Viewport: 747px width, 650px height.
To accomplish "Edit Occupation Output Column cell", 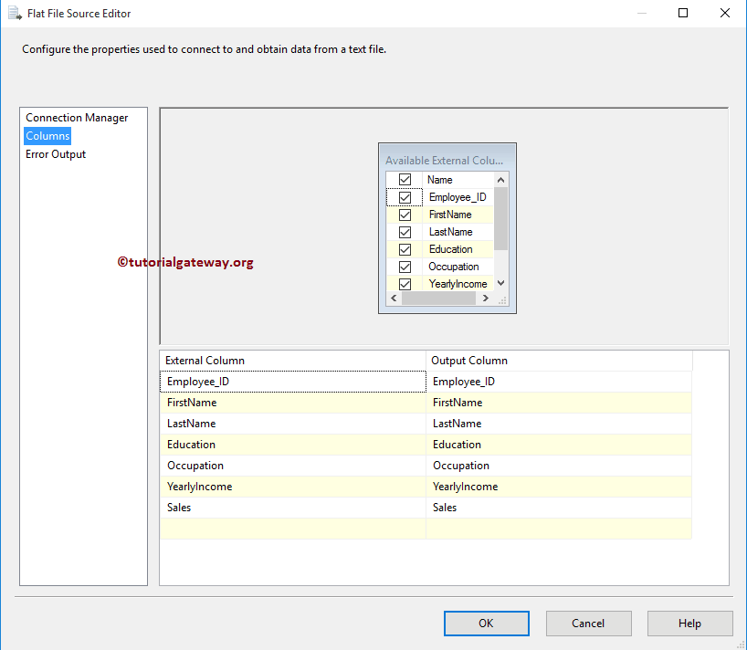I will [559, 466].
